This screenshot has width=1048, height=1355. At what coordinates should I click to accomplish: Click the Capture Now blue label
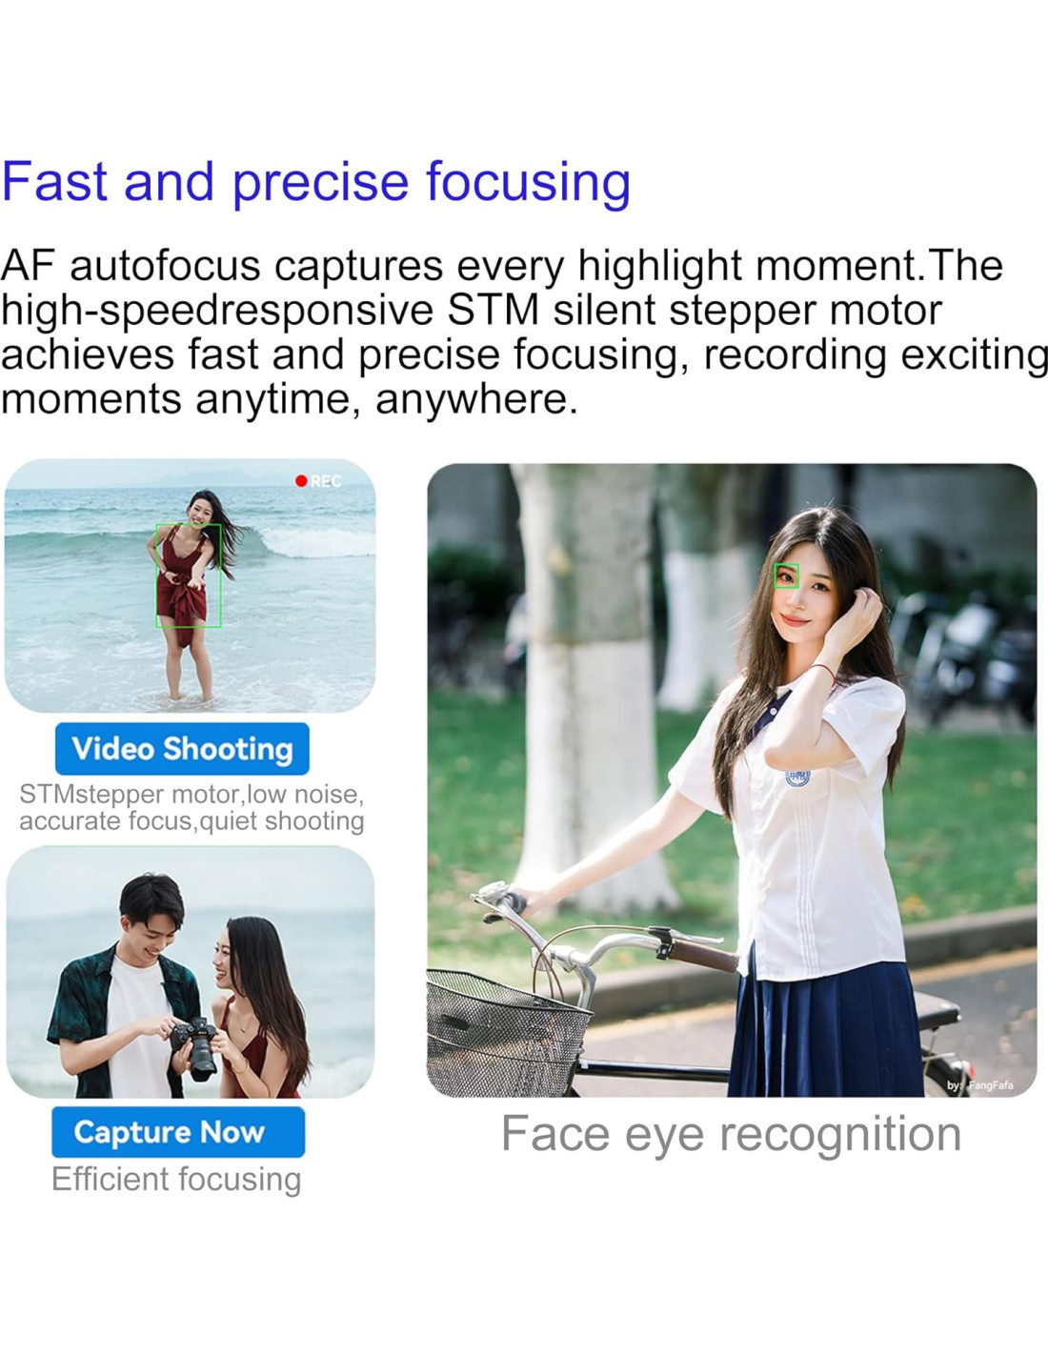178,1132
